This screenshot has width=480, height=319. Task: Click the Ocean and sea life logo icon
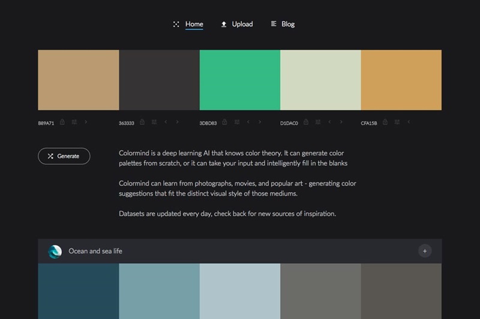55,251
